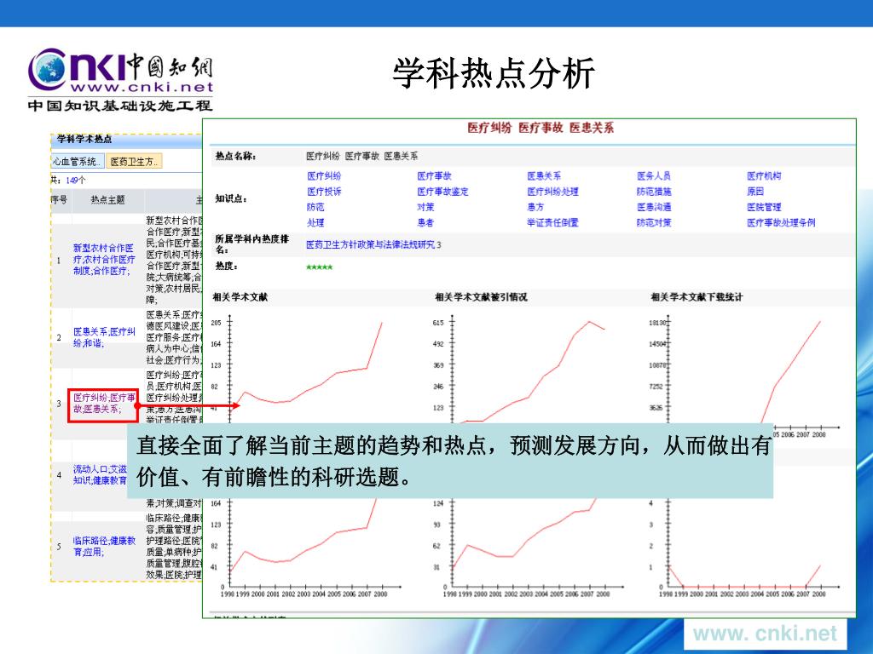Viewport: 873px width, 654px height.
Task: Select the 医疗事故鉴定 knowledge point
Action: point(442,192)
